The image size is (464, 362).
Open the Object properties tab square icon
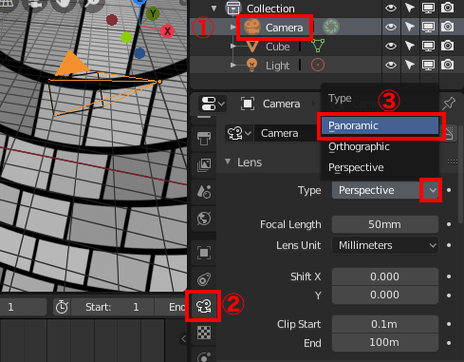204,253
